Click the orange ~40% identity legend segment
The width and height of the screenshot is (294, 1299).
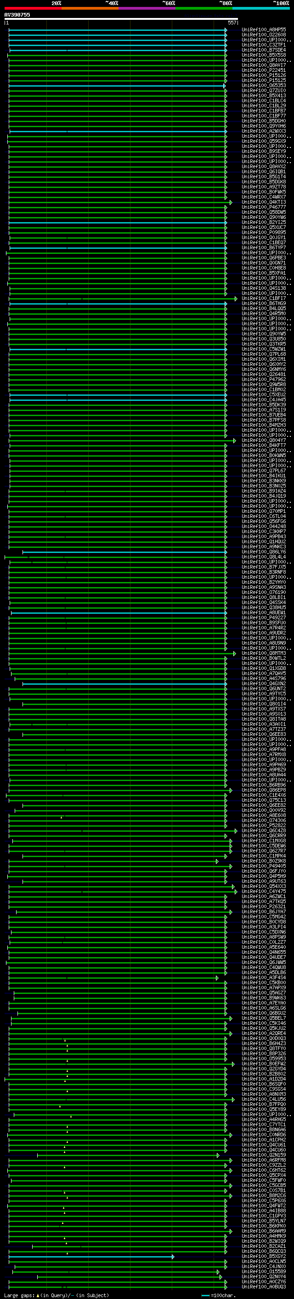click(90, 8)
